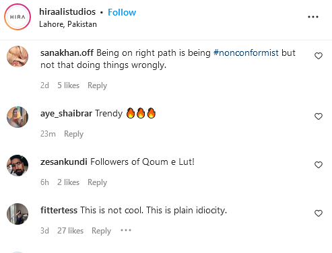The image size is (332, 253).
Task: Open hiraalistudios username link
Action: [67, 12]
